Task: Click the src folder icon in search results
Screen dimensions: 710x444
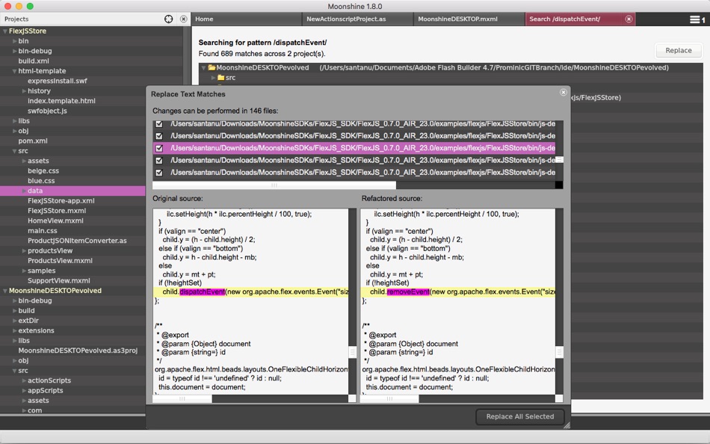Action: tap(221, 78)
